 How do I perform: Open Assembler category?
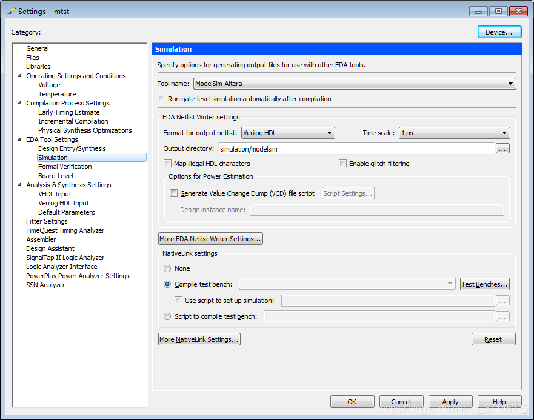pyautogui.click(x=41, y=239)
